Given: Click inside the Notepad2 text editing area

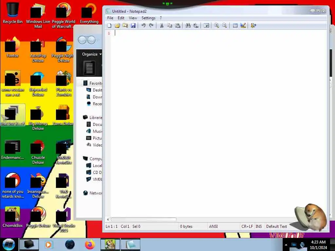Looking at the screenshot, I should pos(219,124).
